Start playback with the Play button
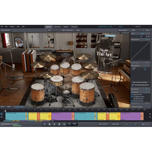This screenshot has height=152, width=152. pos(54,124)
